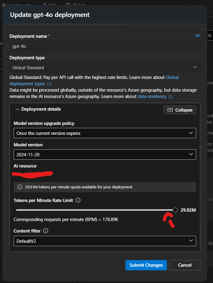The height and width of the screenshot is (283, 213).
Task: Click the external link icon after data residency
Action: point(170,97)
